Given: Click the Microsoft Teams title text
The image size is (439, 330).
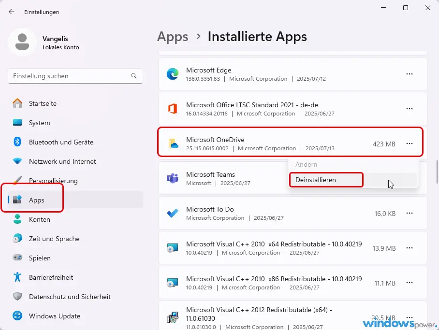Looking at the screenshot, I should coord(210,174).
